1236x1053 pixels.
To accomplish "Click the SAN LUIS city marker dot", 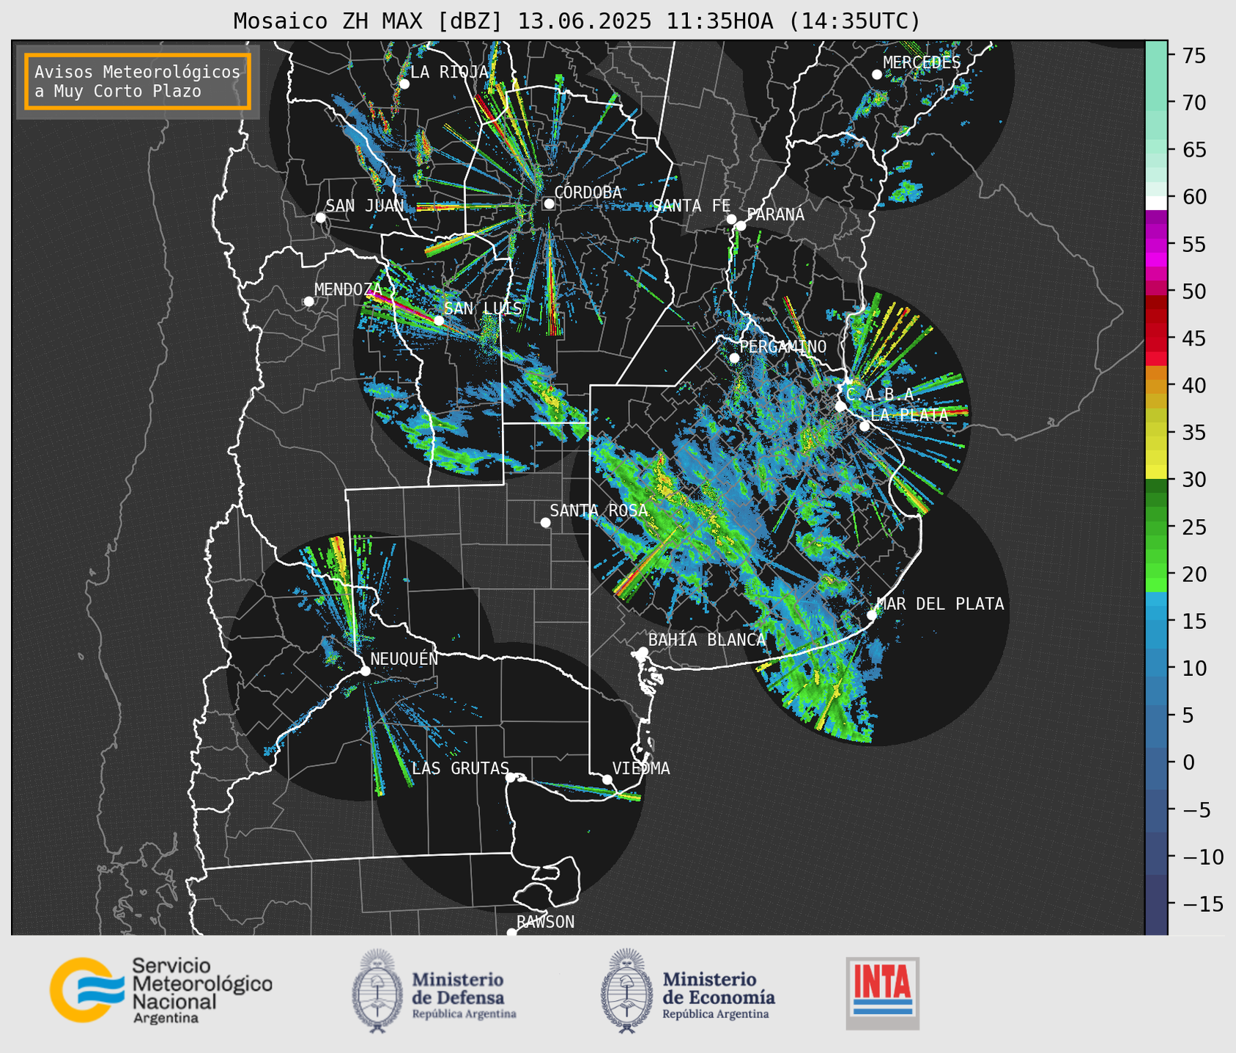I will pos(439,320).
